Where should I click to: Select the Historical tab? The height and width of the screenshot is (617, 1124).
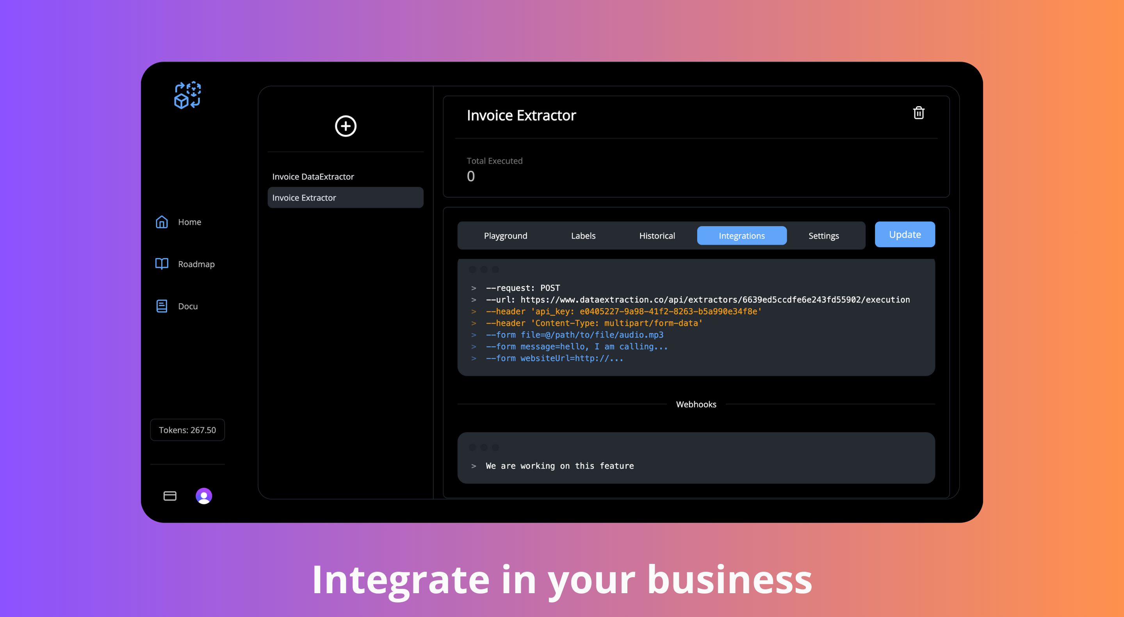point(657,235)
